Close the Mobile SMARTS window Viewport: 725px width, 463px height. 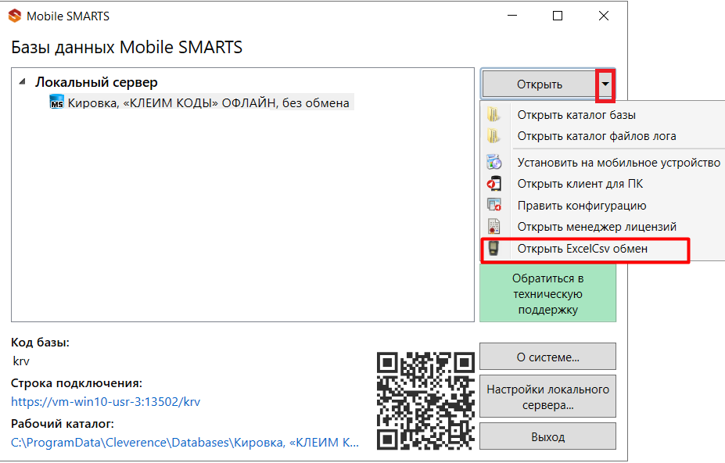click(x=604, y=16)
